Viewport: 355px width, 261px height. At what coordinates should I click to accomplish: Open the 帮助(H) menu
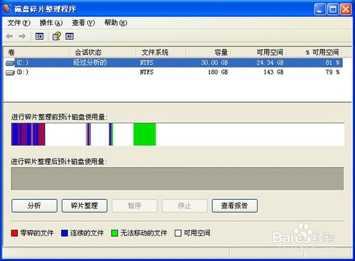[x=116, y=23]
